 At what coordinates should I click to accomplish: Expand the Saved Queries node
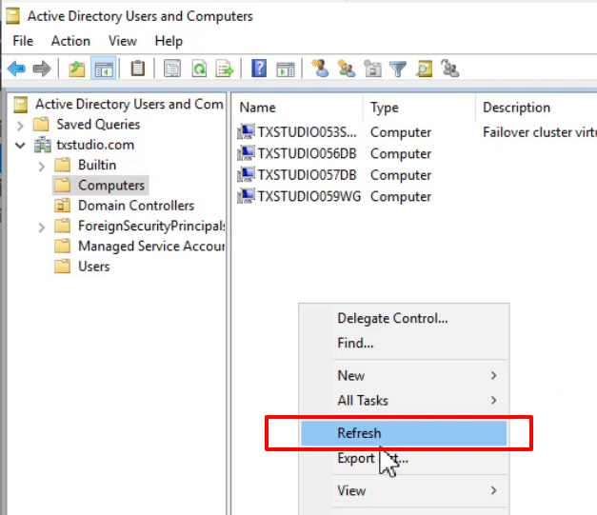pyautogui.click(x=21, y=125)
